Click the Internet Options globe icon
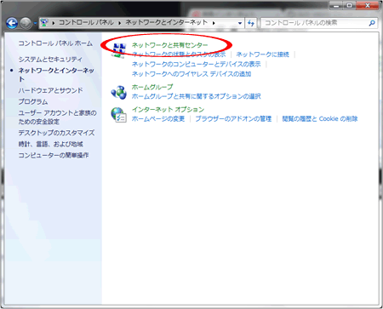Image resolution: width=383 pixels, height=309 pixels. (119, 115)
